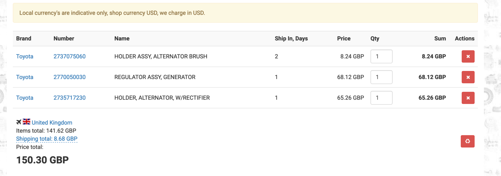The width and height of the screenshot is (501, 176).
Task: Focus quantity field for the regulator assy
Action: (381, 77)
